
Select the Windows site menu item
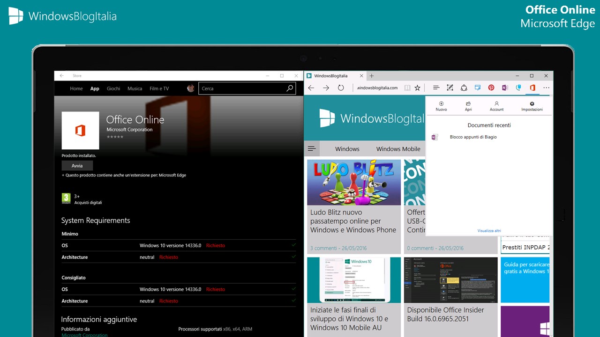[x=347, y=149]
